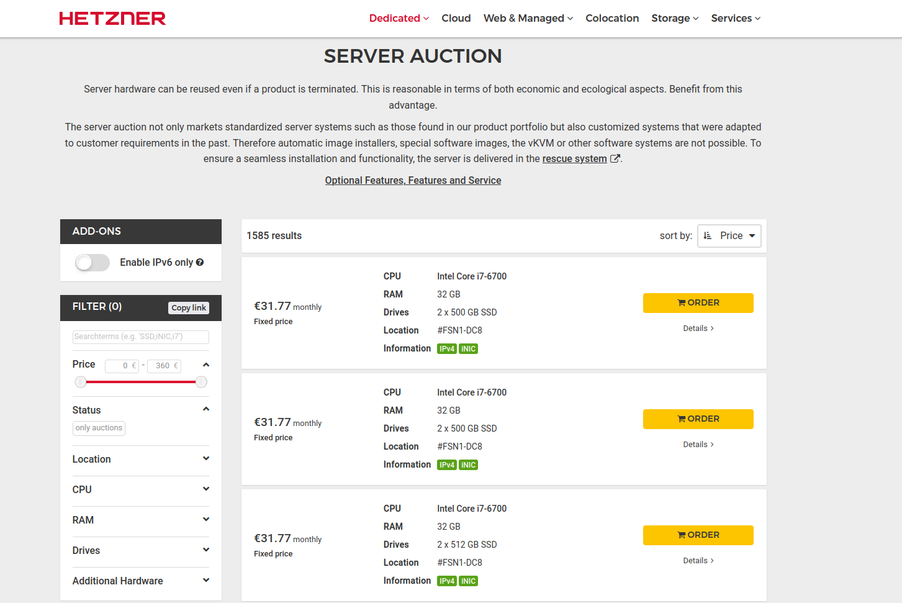Click the maximum price slider handle
This screenshot has height=603, width=902.
[201, 382]
